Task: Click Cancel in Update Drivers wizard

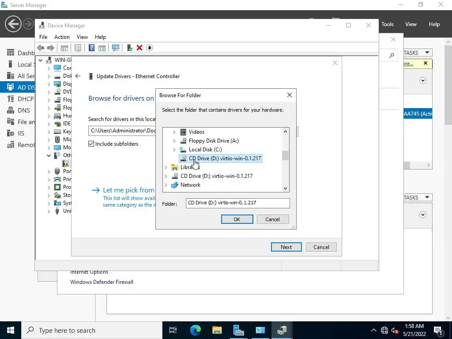Action: click(321, 247)
